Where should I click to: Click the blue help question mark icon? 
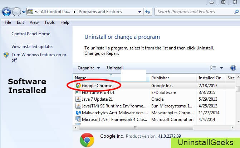click(x=233, y=68)
